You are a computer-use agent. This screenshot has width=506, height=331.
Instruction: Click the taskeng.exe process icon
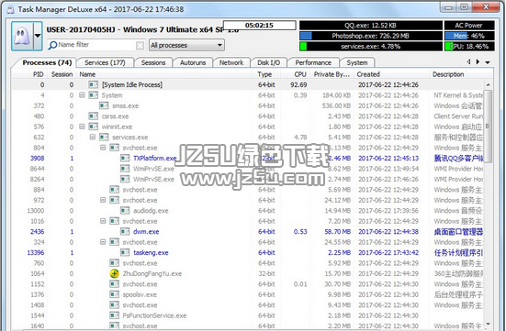pyautogui.click(x=125, y=252)
